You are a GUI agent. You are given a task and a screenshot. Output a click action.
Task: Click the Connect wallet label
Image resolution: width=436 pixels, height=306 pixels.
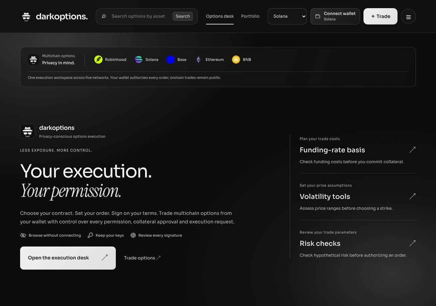coord(340,14)
